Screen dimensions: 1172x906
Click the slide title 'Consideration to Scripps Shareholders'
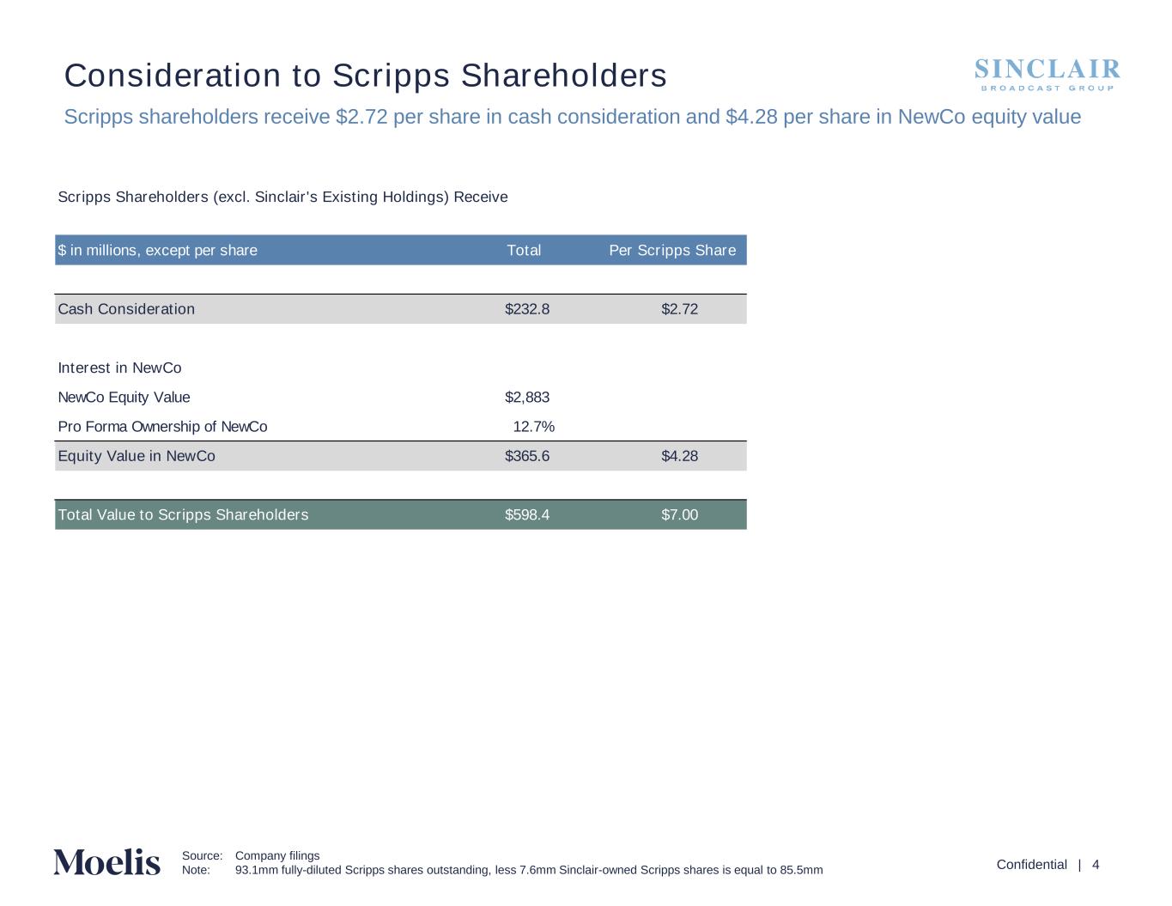365,76
